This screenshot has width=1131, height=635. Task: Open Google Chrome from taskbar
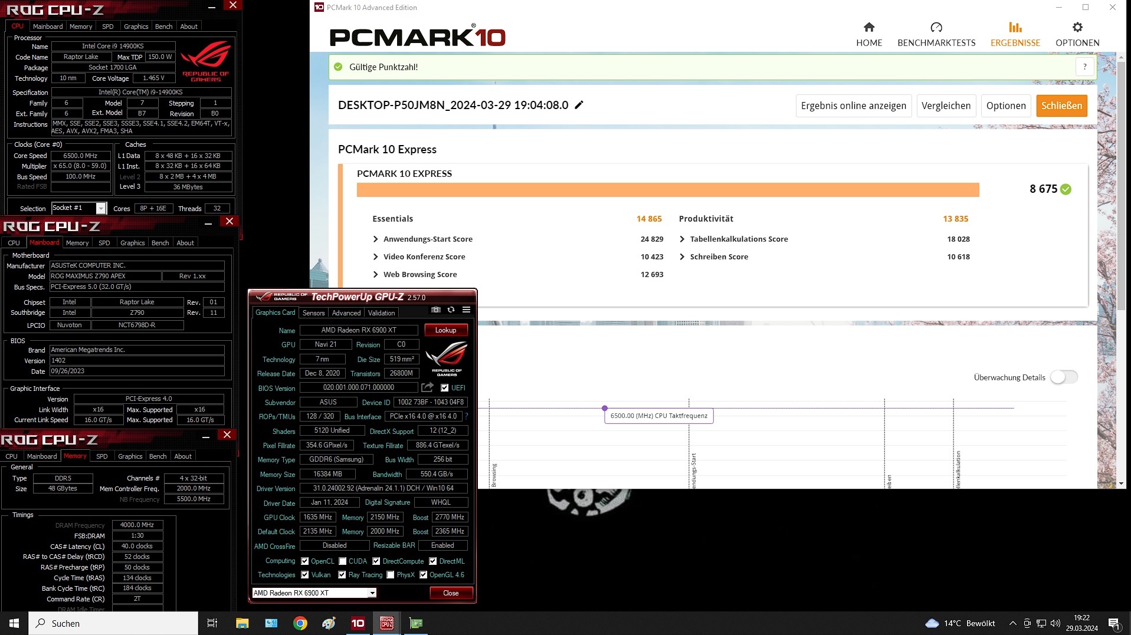point(300,623)
